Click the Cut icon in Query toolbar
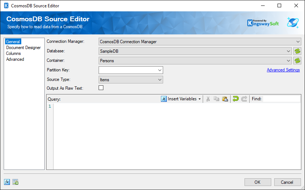This screenshot has height=190, width=305. tap(208, 99)
